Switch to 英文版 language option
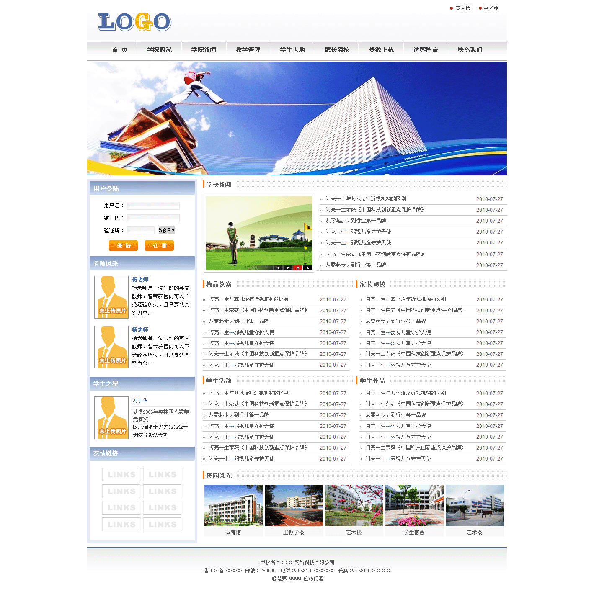 coord(462,8)
